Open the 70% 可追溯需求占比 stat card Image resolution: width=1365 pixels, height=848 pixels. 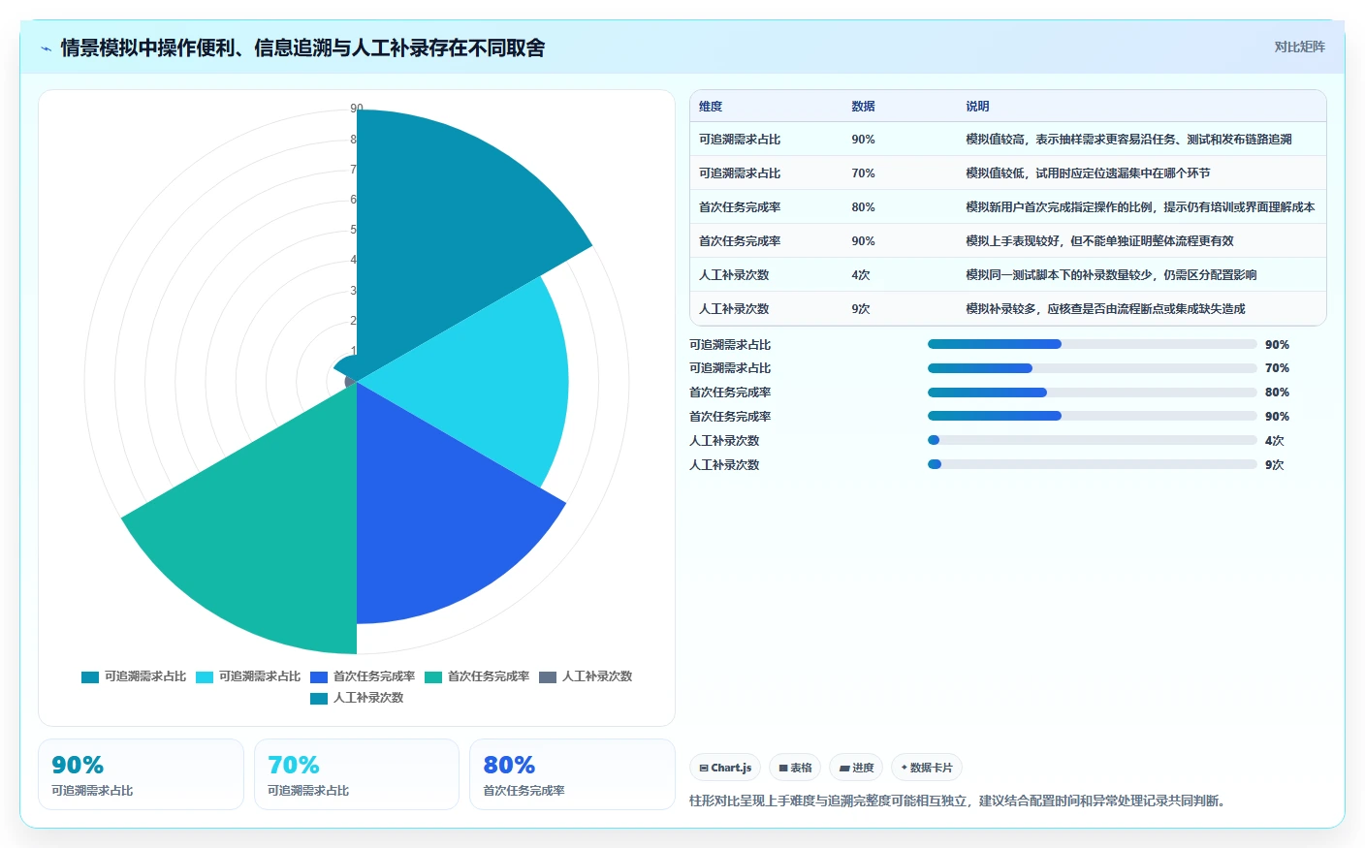click(x=357, y=774)
